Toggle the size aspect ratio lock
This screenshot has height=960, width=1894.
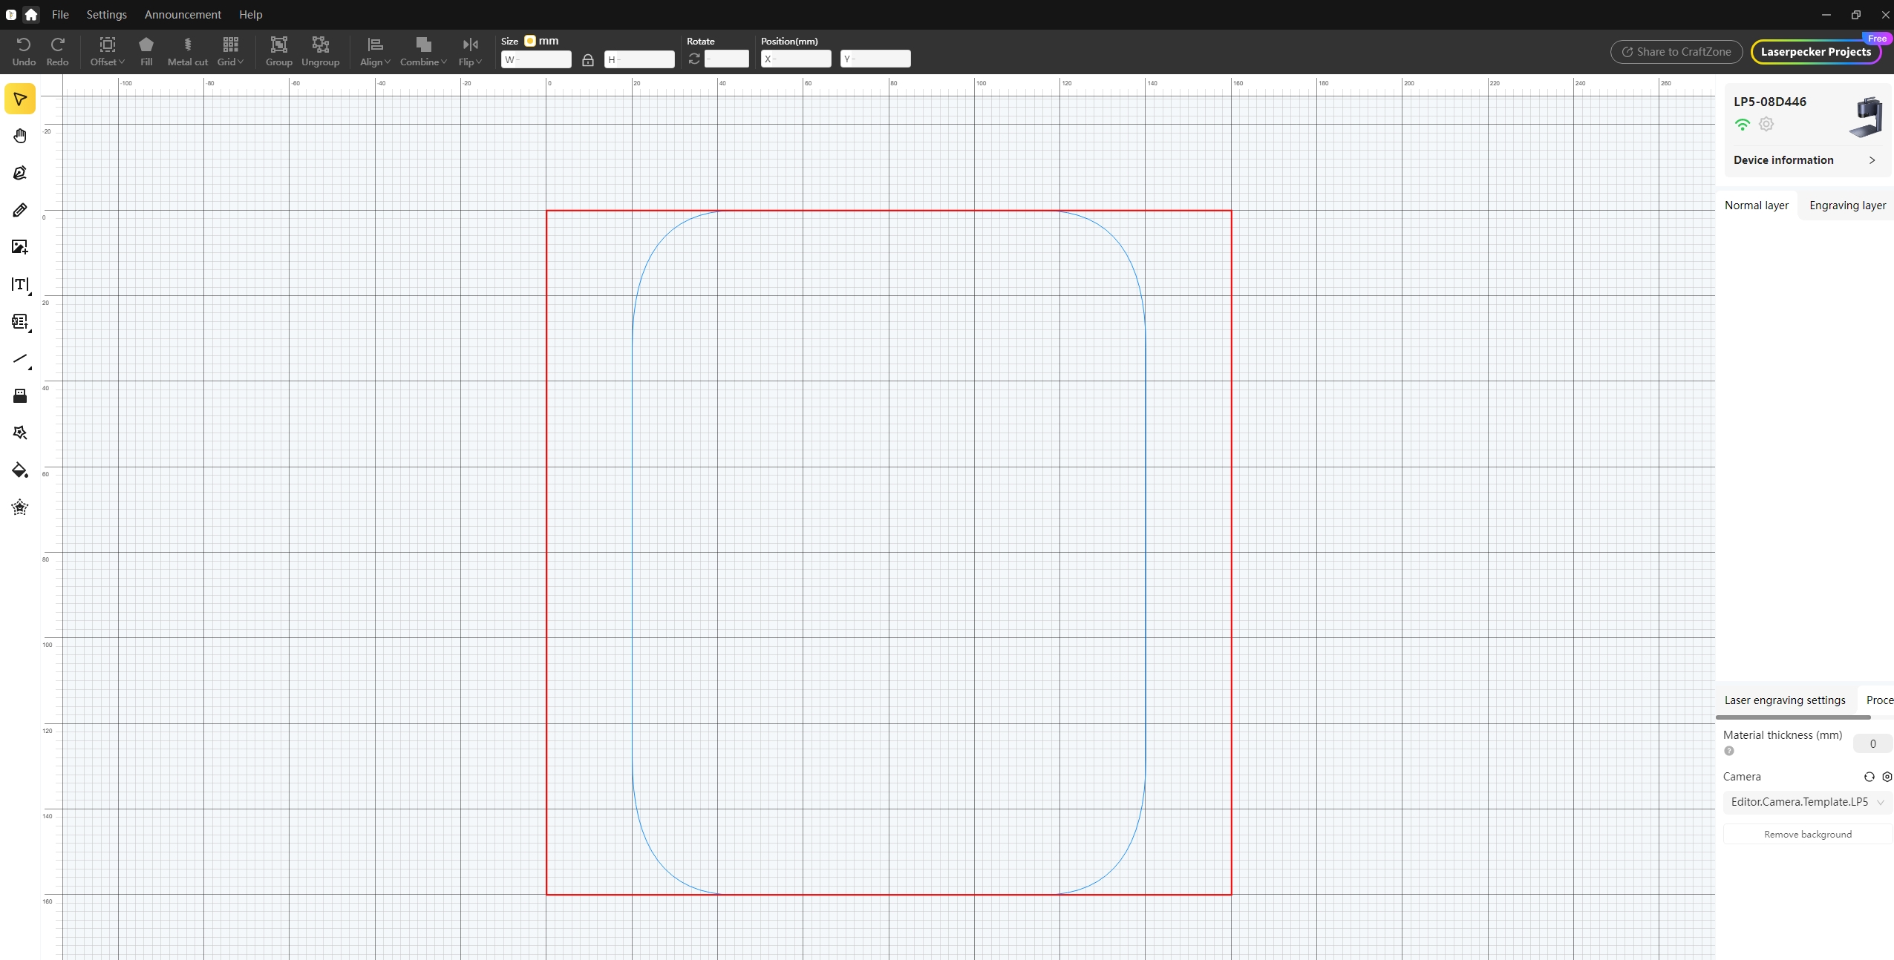[x=587, y=59]
